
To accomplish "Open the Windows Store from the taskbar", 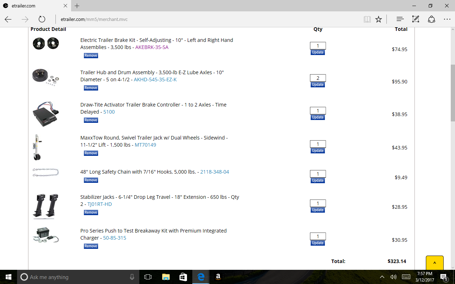I will tap(183, 277).
